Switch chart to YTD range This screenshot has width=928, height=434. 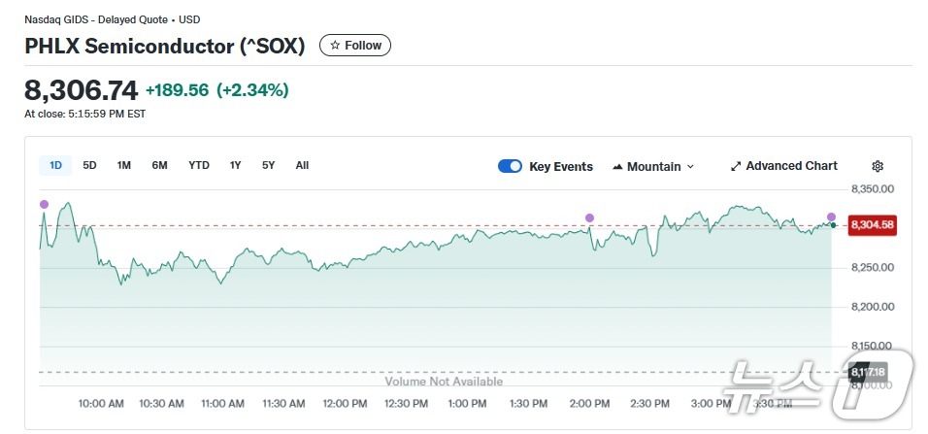198,165
